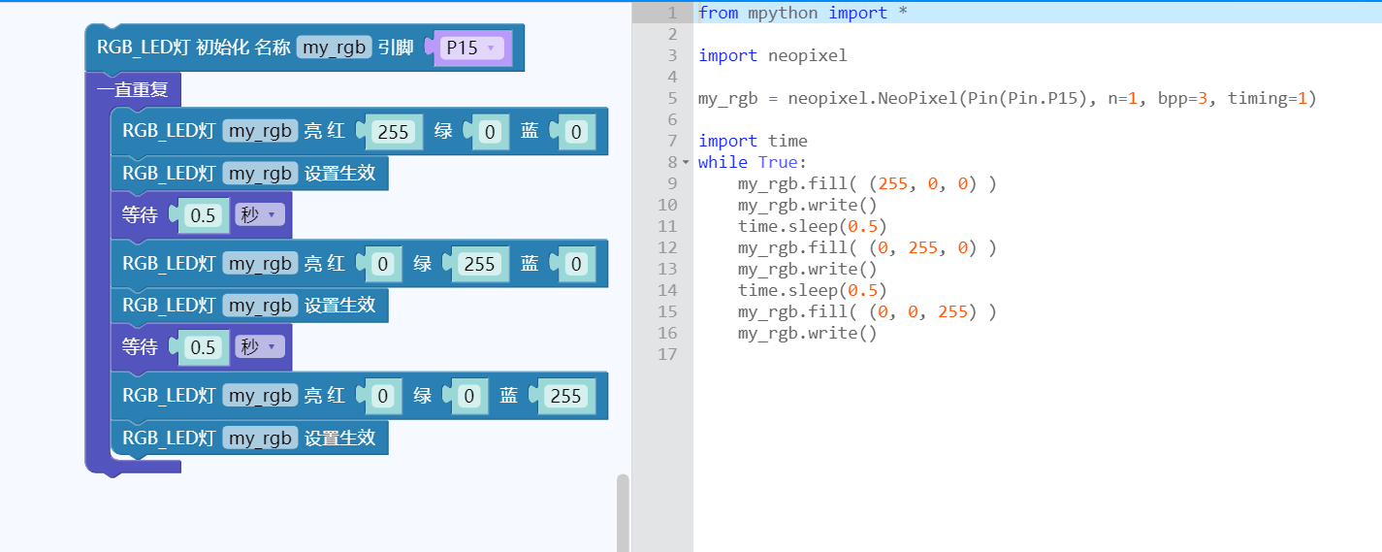The image size is (1382, 552).
Task: Click the red value 255 input field
Action: pos(393,132)
